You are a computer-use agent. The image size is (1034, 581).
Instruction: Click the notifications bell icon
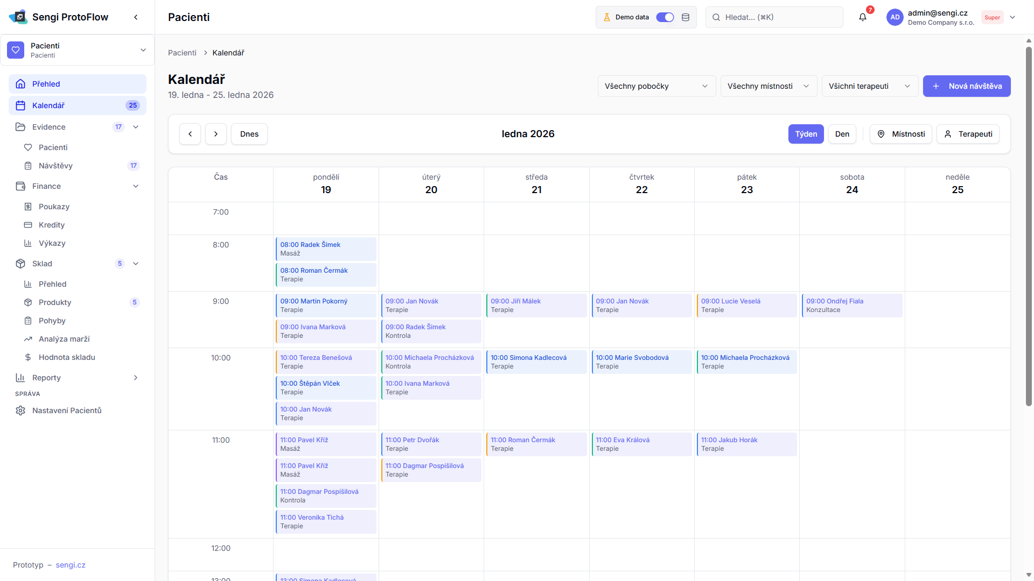tap(862, 17)
